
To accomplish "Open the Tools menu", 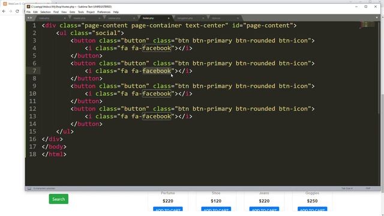I will tap(81, 12).
